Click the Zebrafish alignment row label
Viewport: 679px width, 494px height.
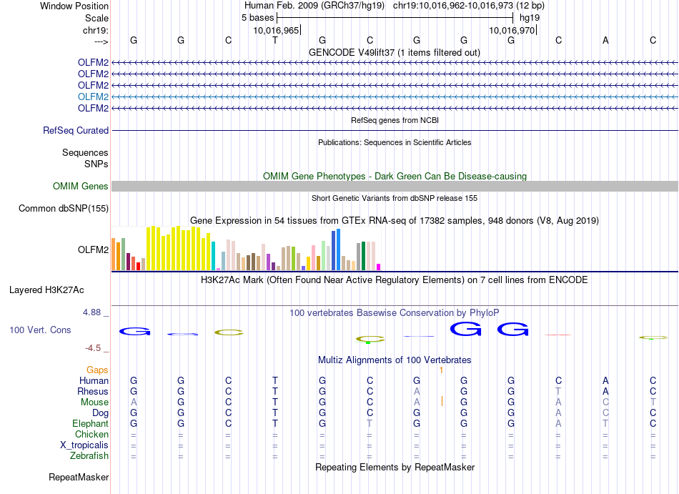coord(89,456)
